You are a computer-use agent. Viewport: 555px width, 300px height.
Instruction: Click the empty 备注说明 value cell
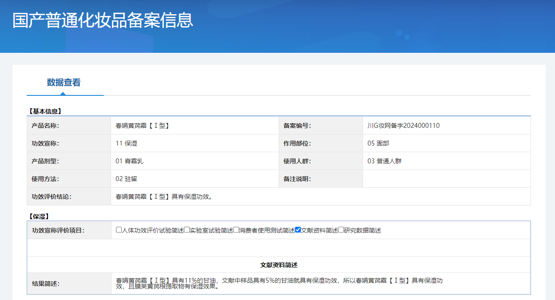[x=447, y=179]
